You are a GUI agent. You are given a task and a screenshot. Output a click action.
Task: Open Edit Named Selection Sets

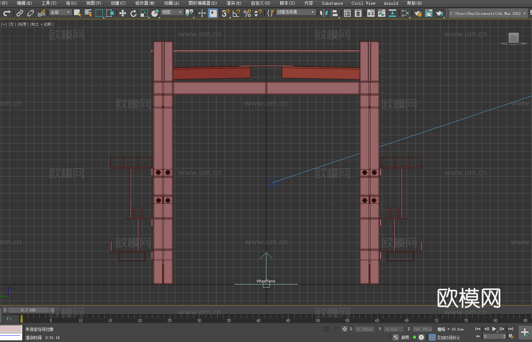pos(270,13)
